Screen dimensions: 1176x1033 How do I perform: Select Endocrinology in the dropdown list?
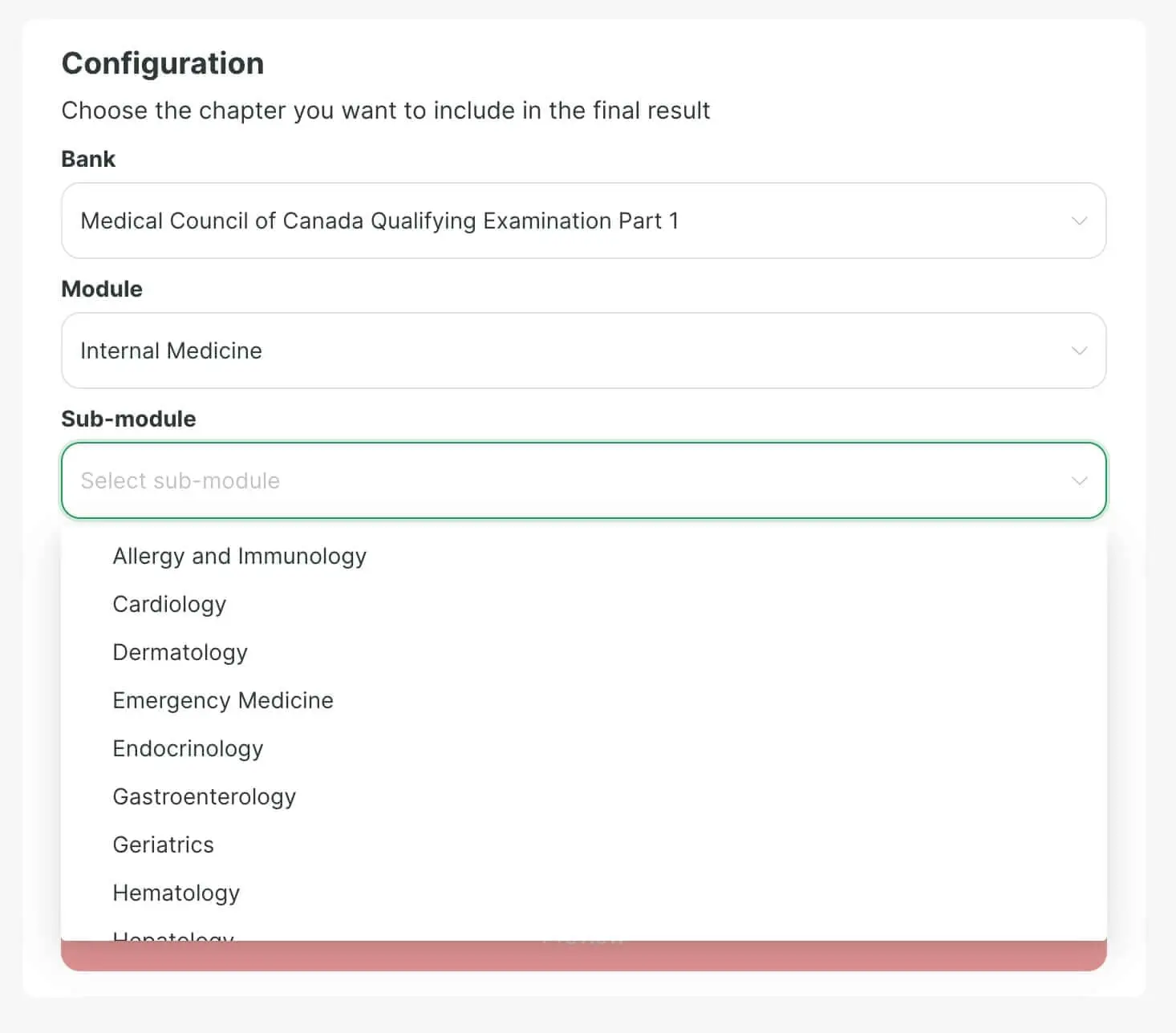pyautogui.click(x=187, y=748)
